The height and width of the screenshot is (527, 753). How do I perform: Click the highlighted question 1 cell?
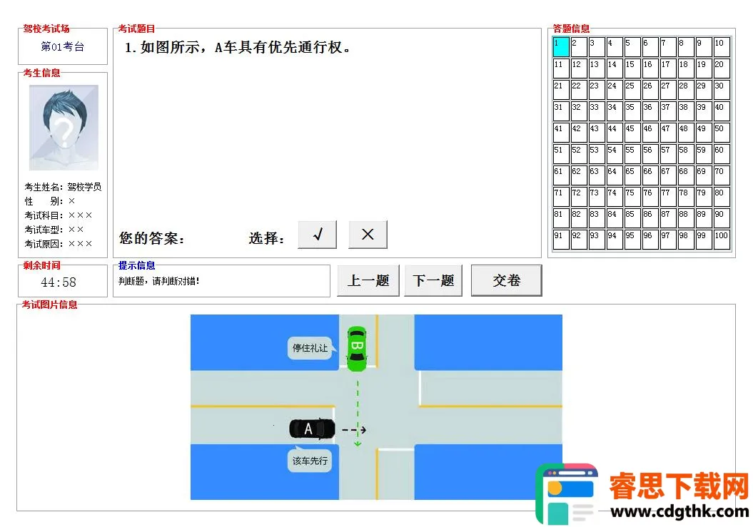561,47
